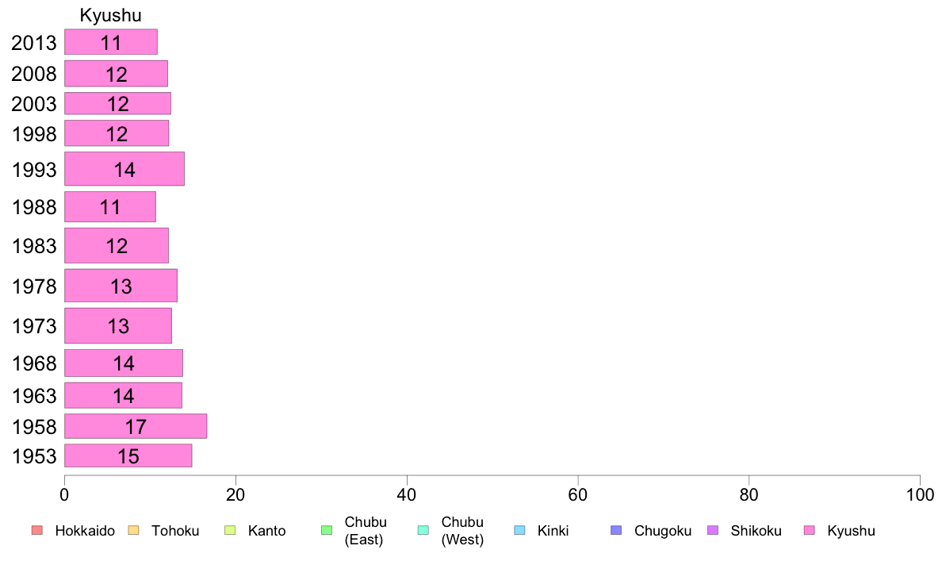Select the 1953 bar showing 15
Screen dimensions: 942x584
click(128, 455)
